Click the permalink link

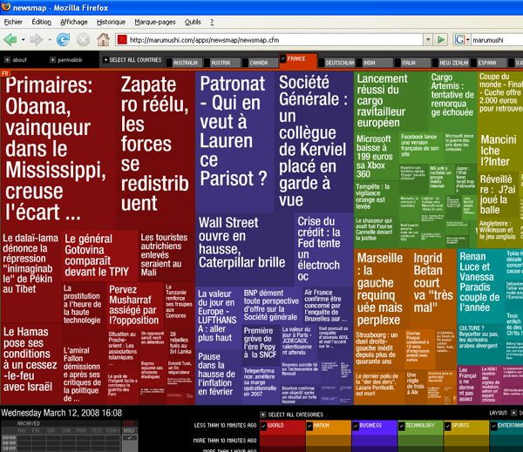coord(70,60)
